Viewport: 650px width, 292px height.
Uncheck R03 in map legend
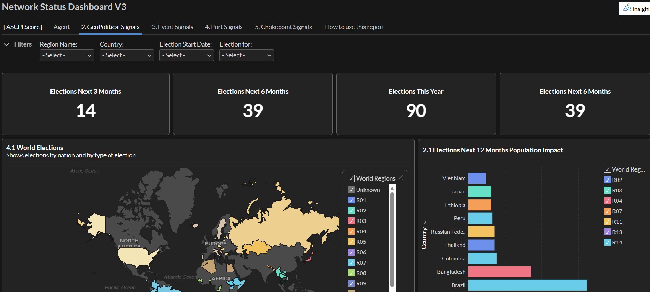click(351, 221)
